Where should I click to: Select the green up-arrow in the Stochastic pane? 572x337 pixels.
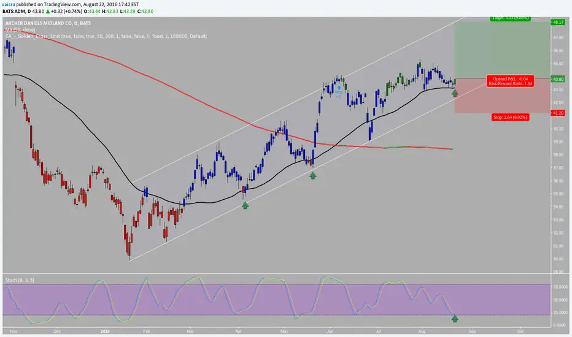coord(455,319)
